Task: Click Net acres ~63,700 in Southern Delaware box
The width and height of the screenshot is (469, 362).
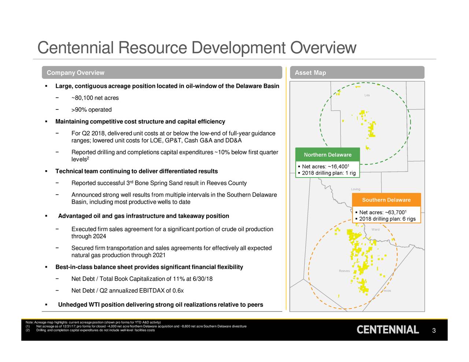Action: 384,213
